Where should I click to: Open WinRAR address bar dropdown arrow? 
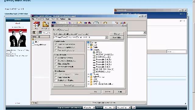(144, 33)
